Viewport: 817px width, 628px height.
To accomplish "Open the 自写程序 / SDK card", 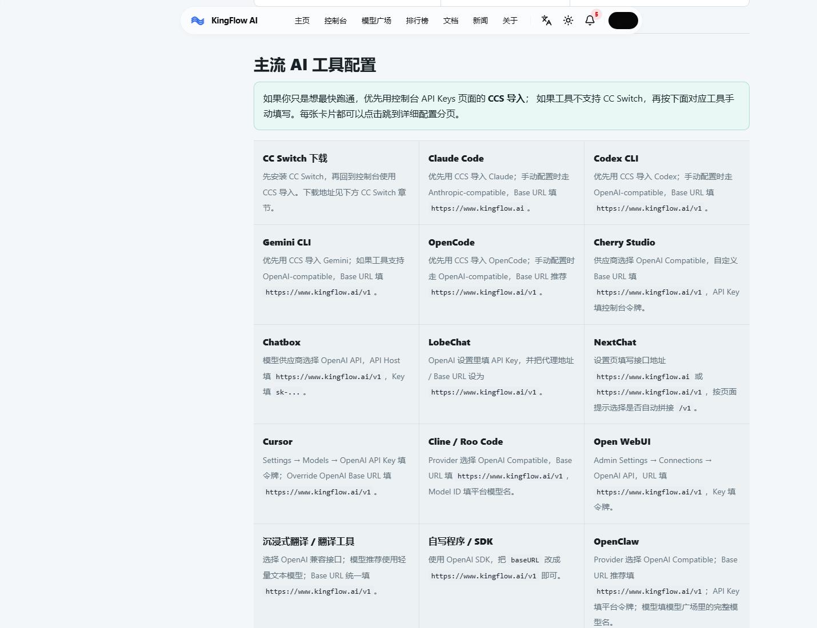I will (502, 576).
